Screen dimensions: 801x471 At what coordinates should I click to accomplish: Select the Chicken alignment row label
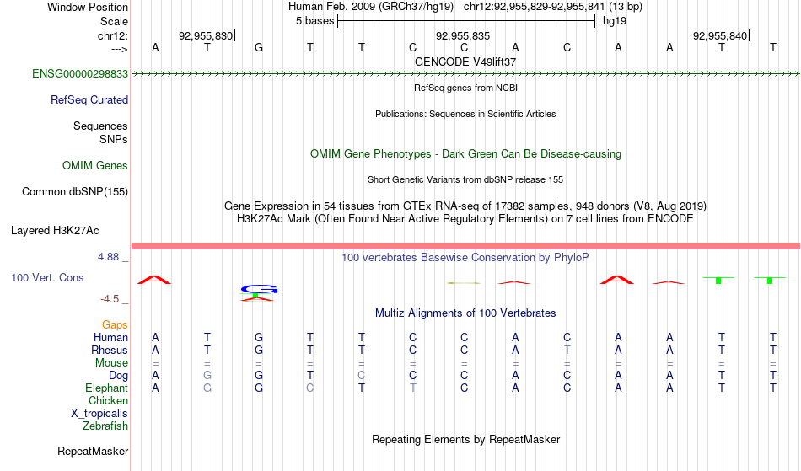108,401
